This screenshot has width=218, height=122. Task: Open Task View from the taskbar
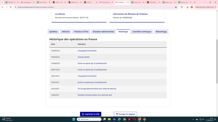click(x=104, y=119)
